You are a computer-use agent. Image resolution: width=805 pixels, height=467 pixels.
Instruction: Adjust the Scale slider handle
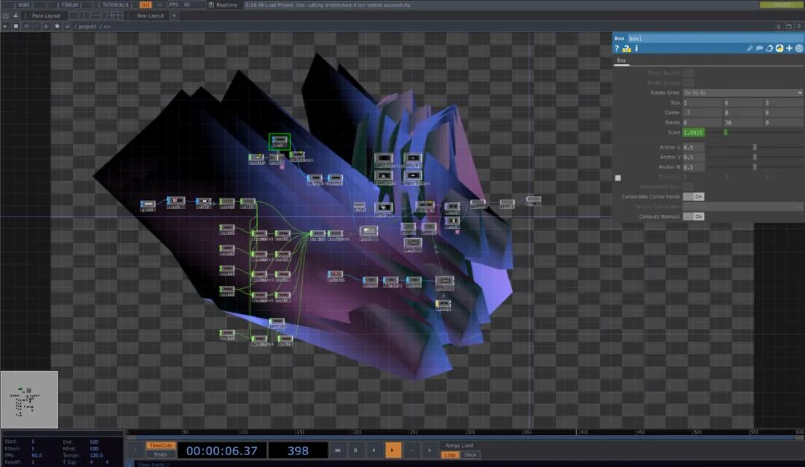point(725,133)
